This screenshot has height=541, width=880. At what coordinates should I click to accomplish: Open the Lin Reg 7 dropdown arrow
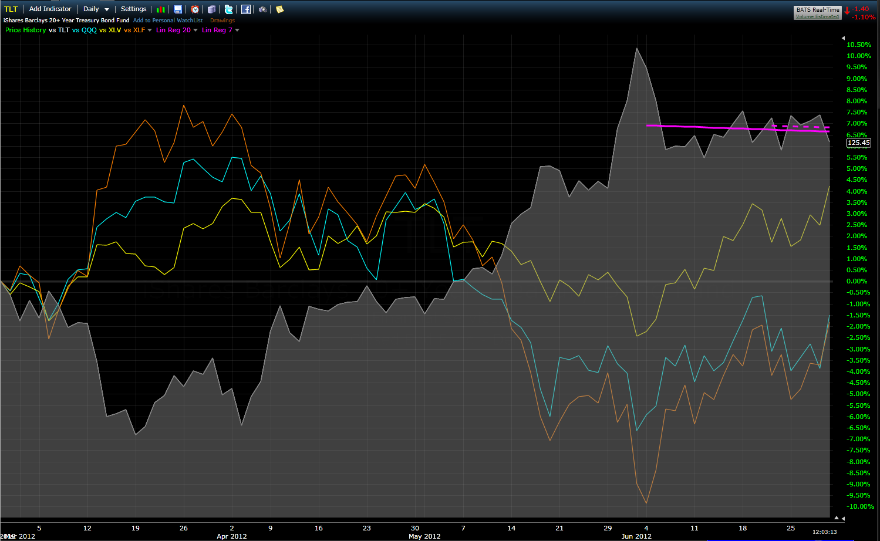[x=237, y=30]
